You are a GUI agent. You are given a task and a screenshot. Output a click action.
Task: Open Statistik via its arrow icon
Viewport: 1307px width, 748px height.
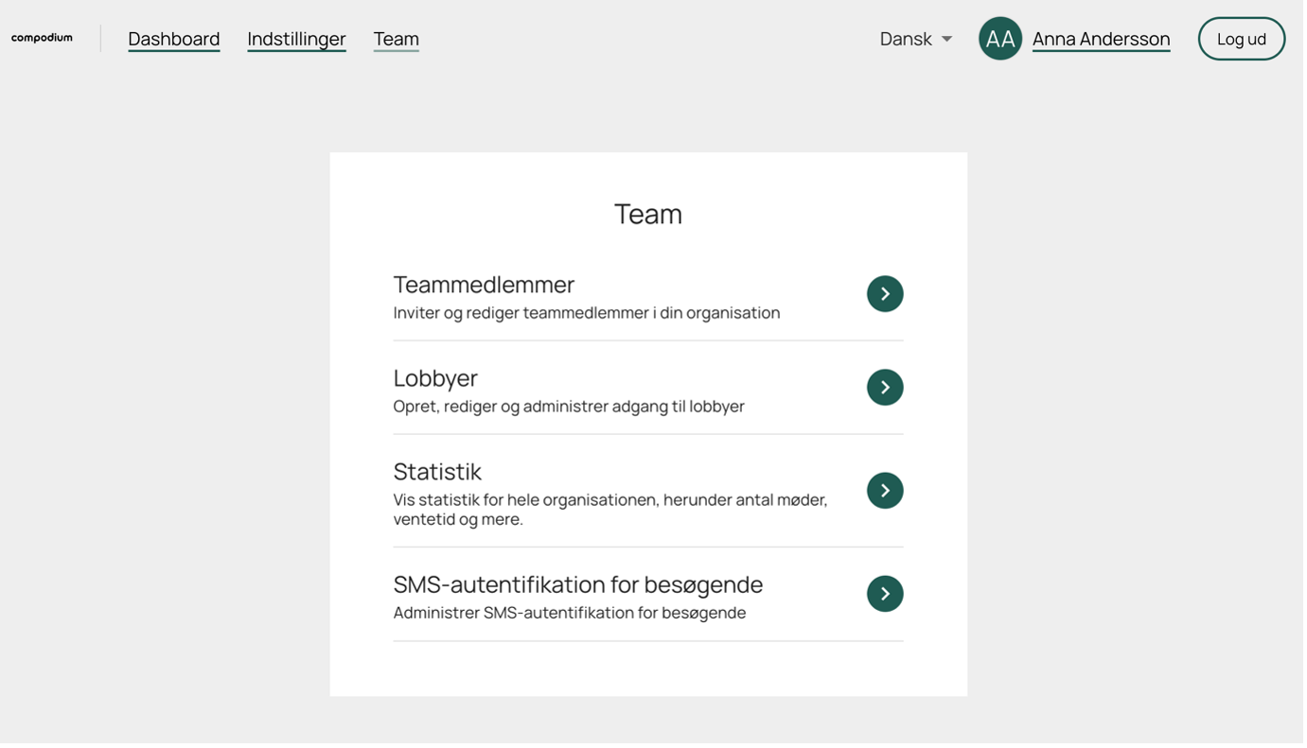point(887,492)
